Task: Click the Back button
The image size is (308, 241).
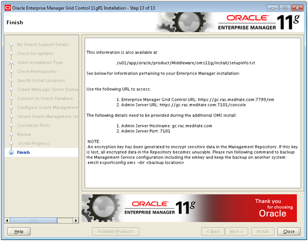Action: 213,231
